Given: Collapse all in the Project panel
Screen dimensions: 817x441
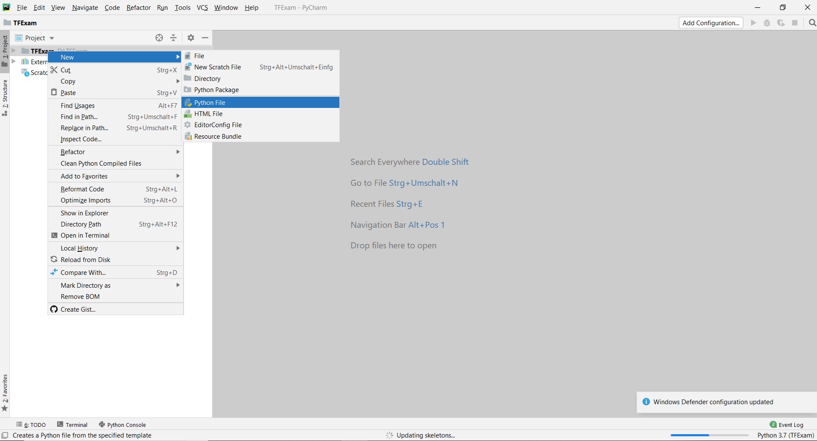Looking at the screenshot, I should [173, 38].
